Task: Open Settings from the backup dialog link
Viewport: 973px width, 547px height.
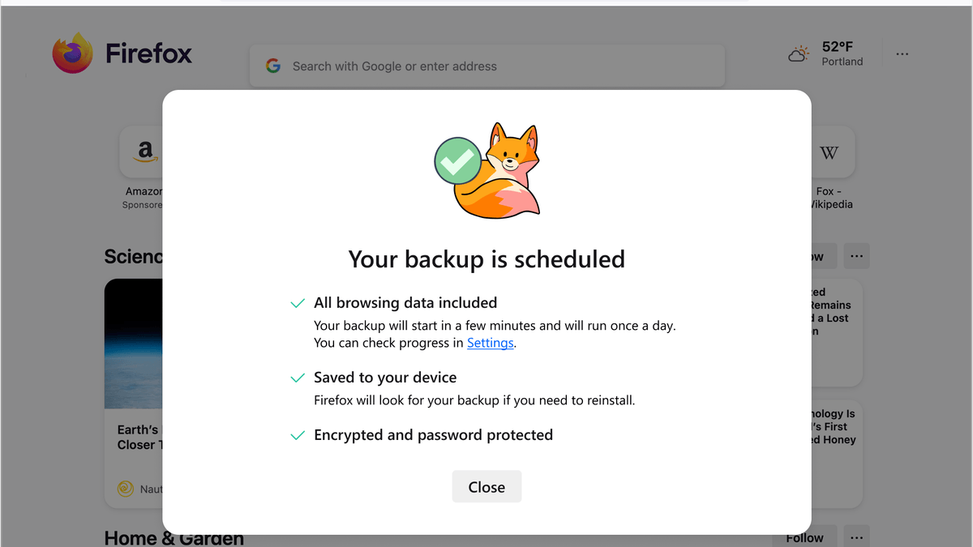Action: (x=490, y=343)
